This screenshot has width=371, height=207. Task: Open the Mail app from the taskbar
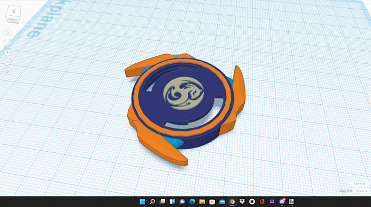click(x=222, y=202)
